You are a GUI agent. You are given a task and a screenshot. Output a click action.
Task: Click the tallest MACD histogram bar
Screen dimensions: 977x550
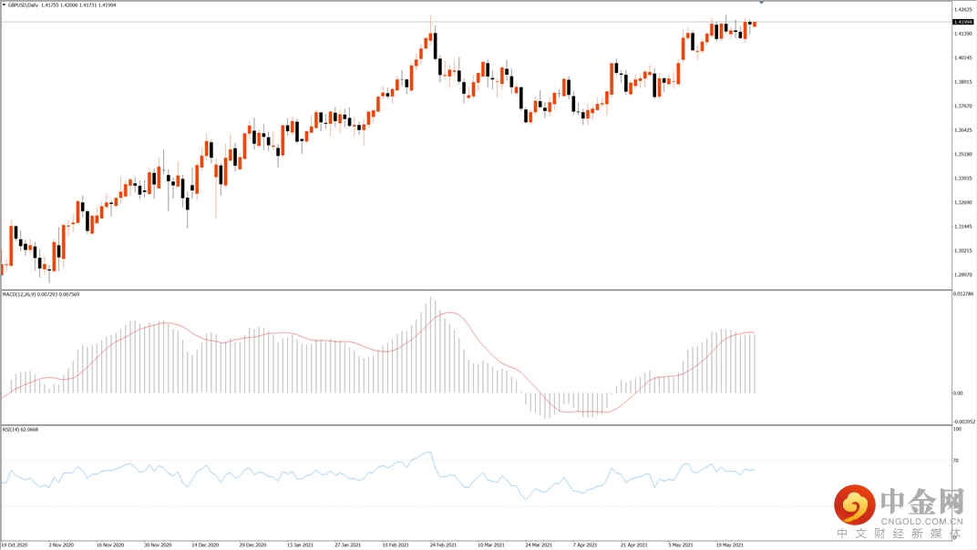431,344
